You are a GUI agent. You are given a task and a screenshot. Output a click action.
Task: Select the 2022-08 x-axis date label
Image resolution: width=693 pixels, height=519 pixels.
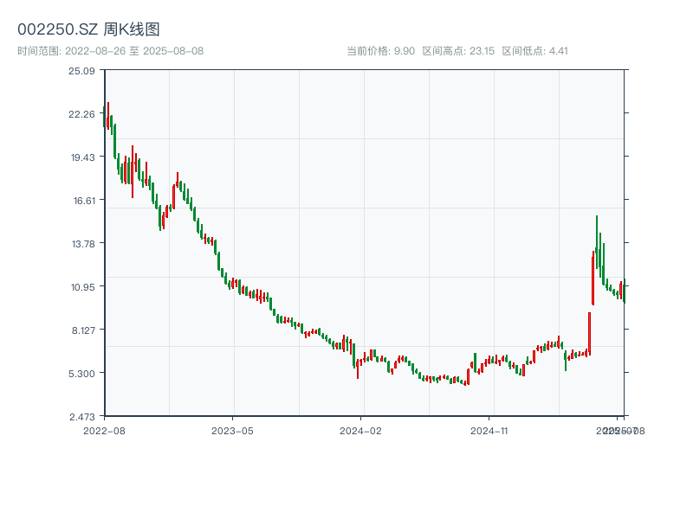point(104,430)
